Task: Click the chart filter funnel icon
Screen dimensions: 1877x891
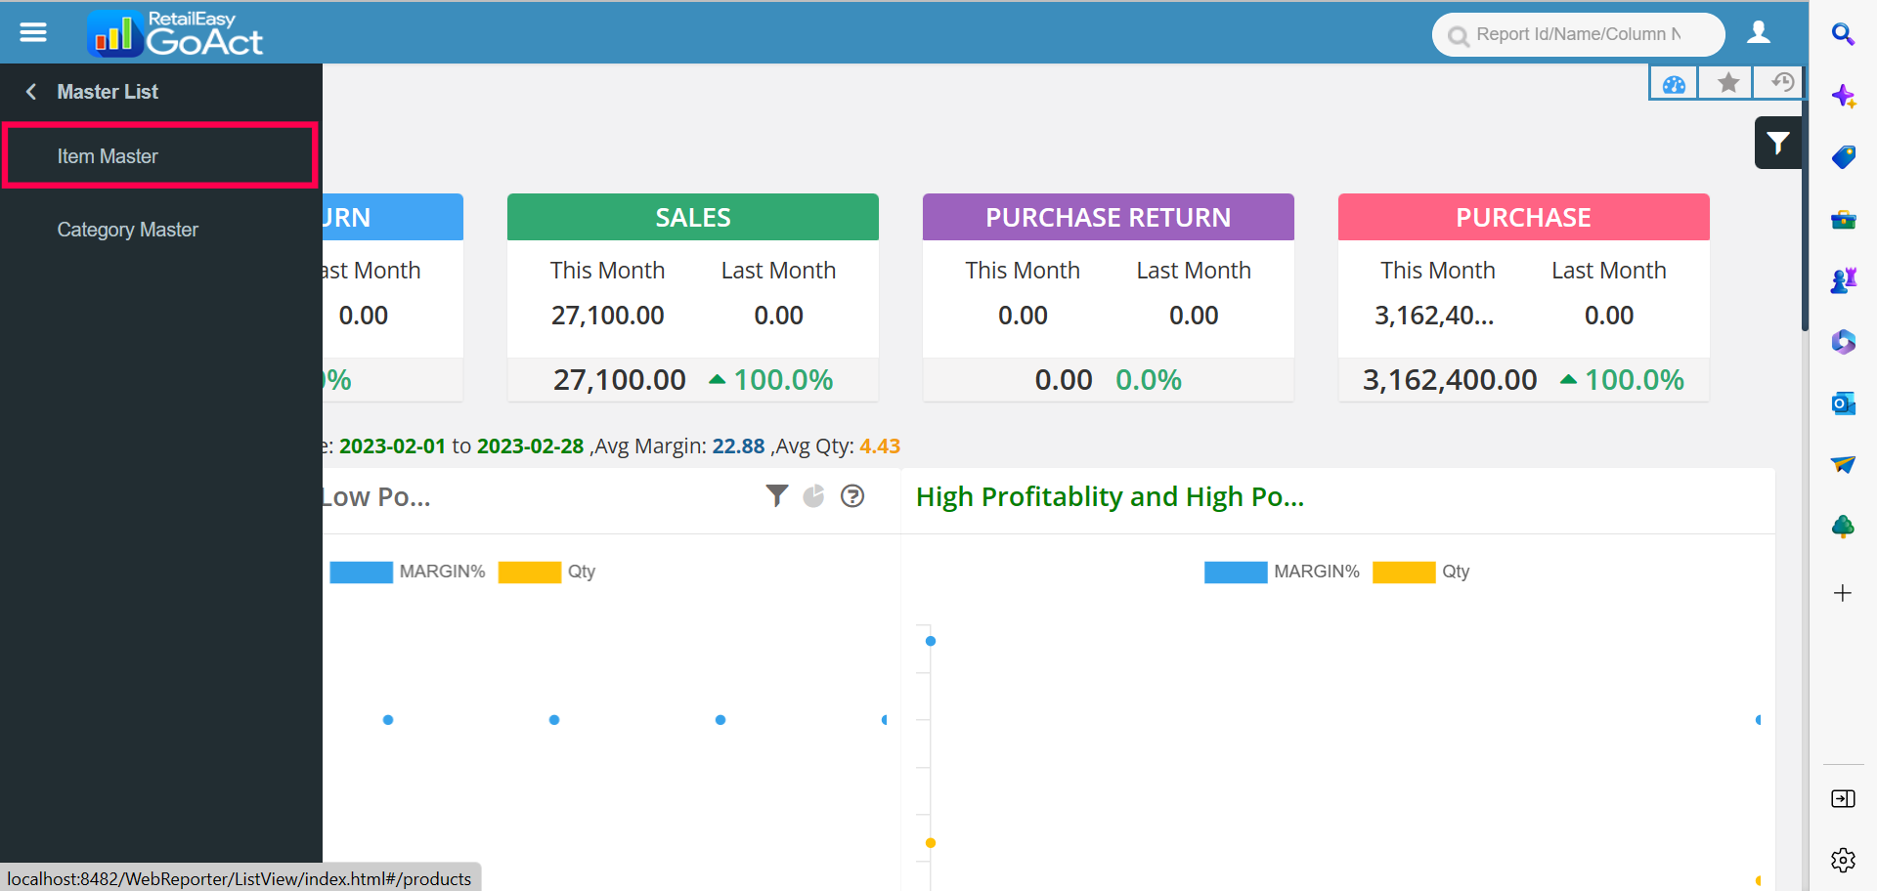Action: click(x=776, y=496)
